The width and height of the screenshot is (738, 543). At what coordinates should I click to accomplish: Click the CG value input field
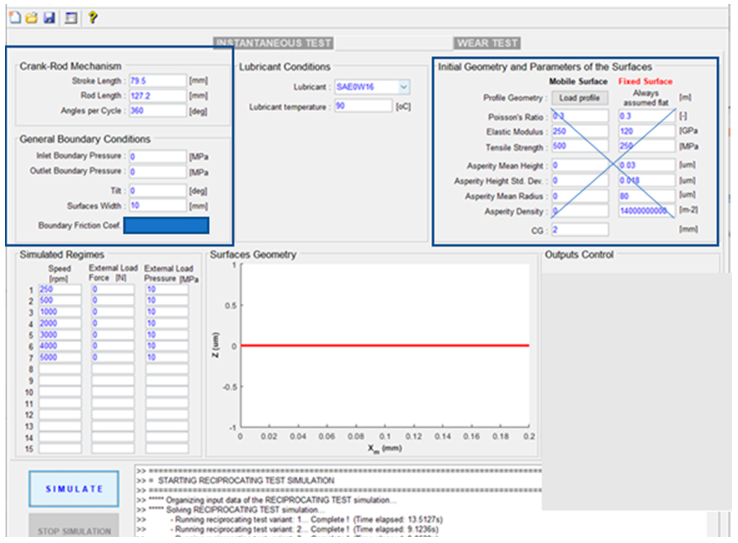click(580, 230)
